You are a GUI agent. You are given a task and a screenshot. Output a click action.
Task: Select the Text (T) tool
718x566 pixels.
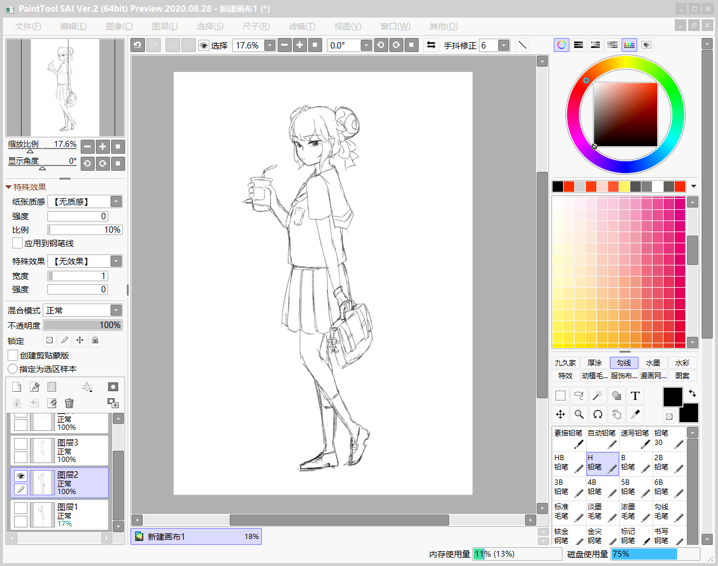pyautogui.click(x=635, y=395)
